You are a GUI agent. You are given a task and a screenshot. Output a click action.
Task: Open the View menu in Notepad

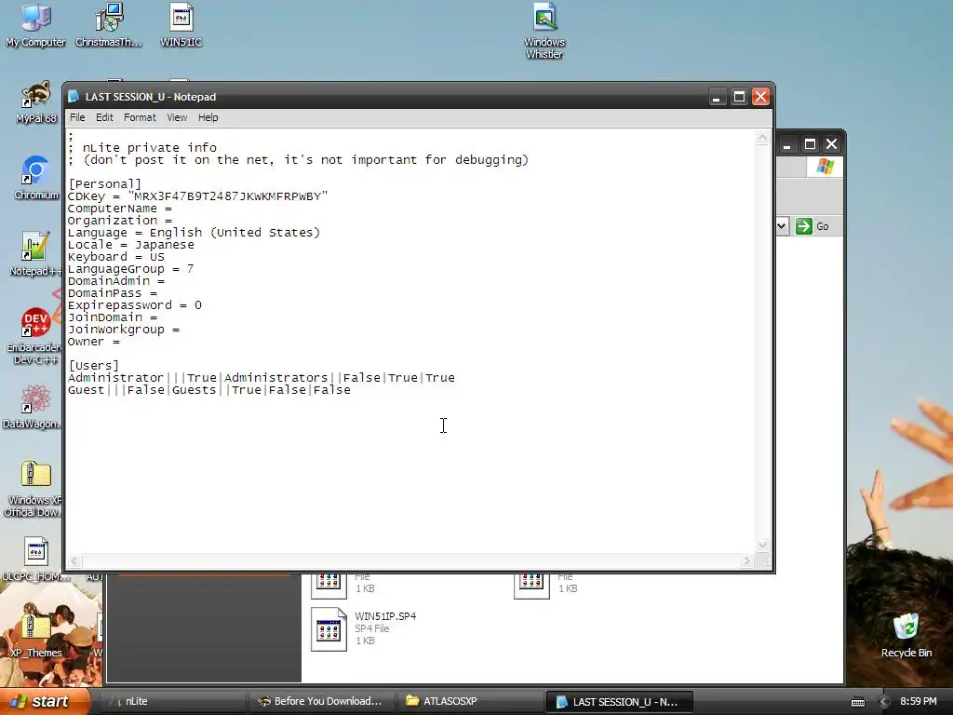177,117
